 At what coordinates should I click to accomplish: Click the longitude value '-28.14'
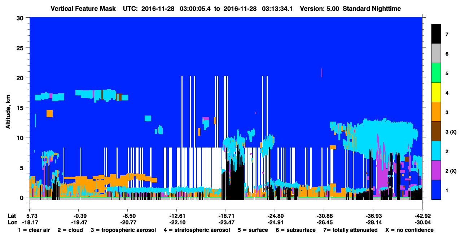373,222
